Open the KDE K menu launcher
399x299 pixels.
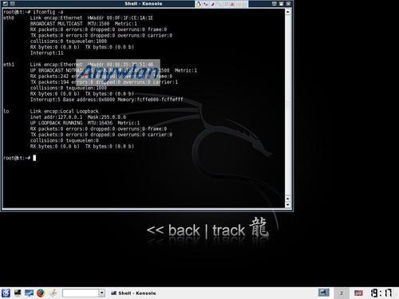pyautogui.click(x=6, y=293)
